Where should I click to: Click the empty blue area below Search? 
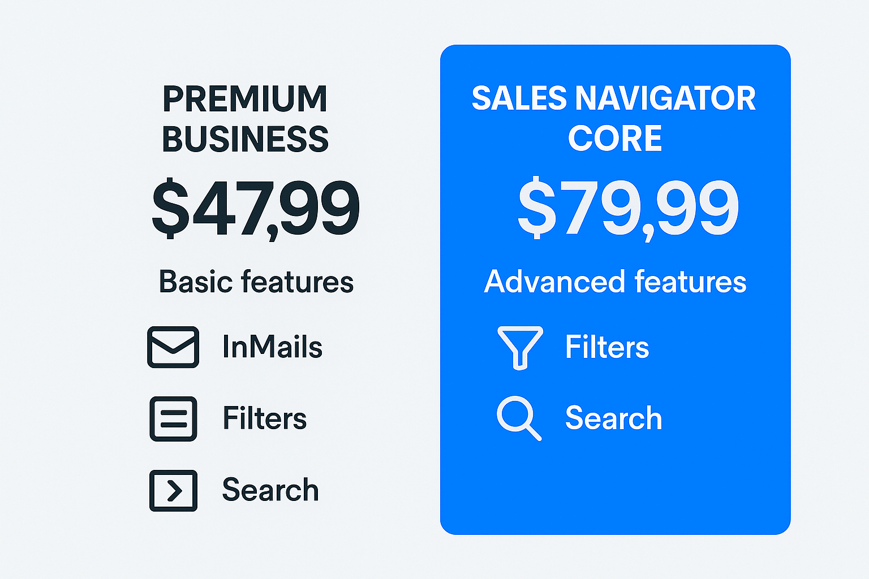point(615,486)
